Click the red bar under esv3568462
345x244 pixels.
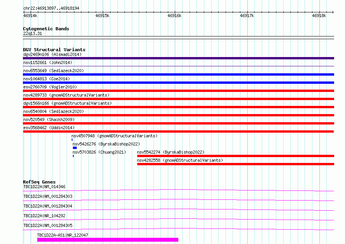coord(178,132)
